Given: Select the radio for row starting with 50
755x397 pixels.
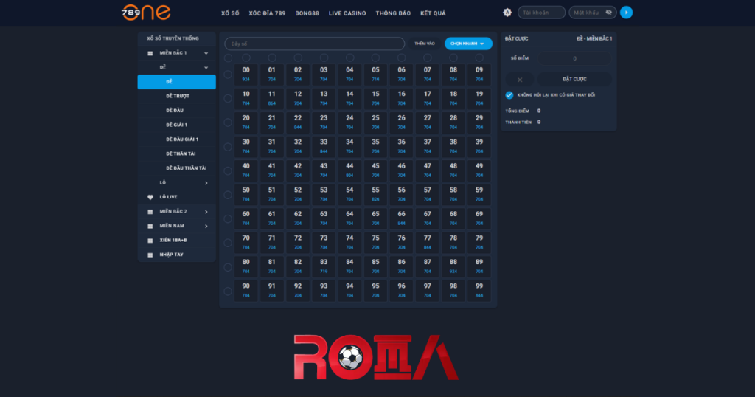Looking at the screenshot, I should pyautogui.click(x=228, y=195).
